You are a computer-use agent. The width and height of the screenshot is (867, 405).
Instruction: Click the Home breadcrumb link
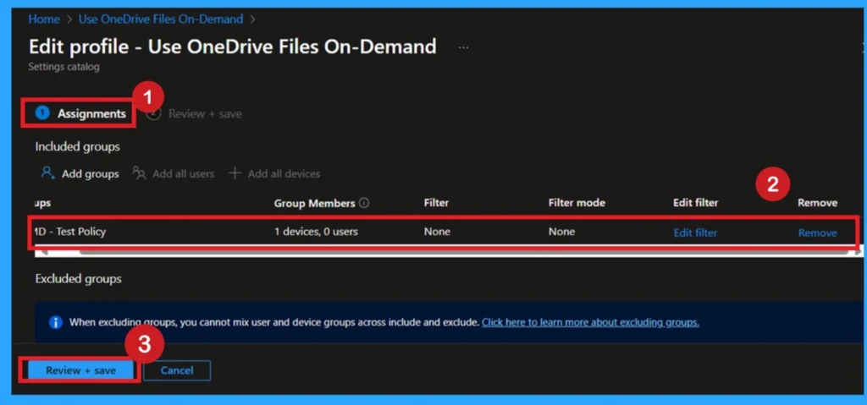point(44,19)
